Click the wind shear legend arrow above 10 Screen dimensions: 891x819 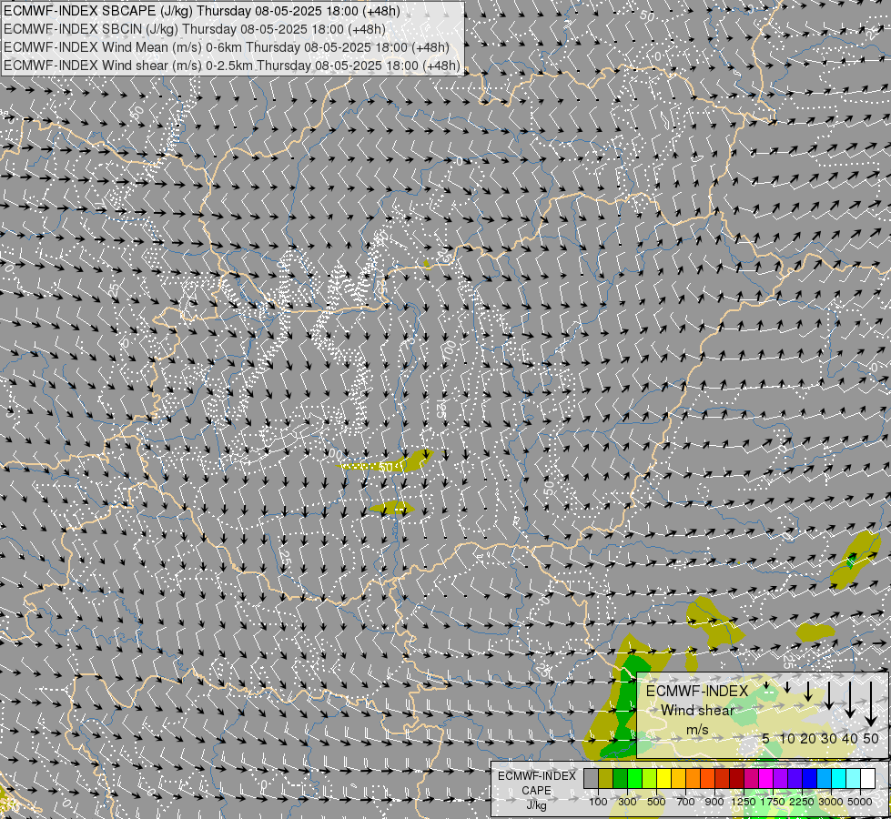click(x=787, y=687)
